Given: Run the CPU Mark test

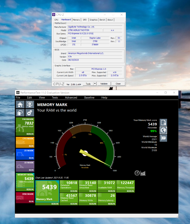Looking at the screenshot, I should pyautogui.click(x=31, y=146).
